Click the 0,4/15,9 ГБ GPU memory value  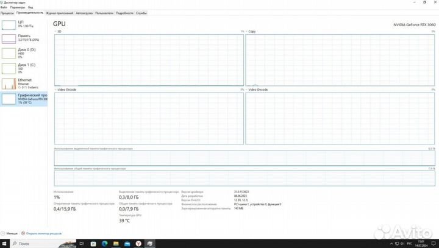(x=65, y=209)
